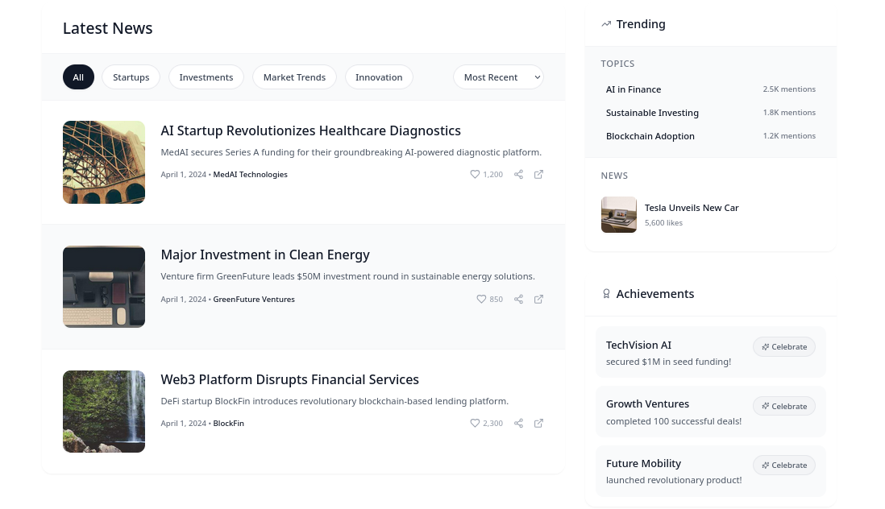Image resolution: width=885 pixels, height=509 pixels.
Task: Click Tesla Unveils New Car thumbnail
Action: click(619, 215)
